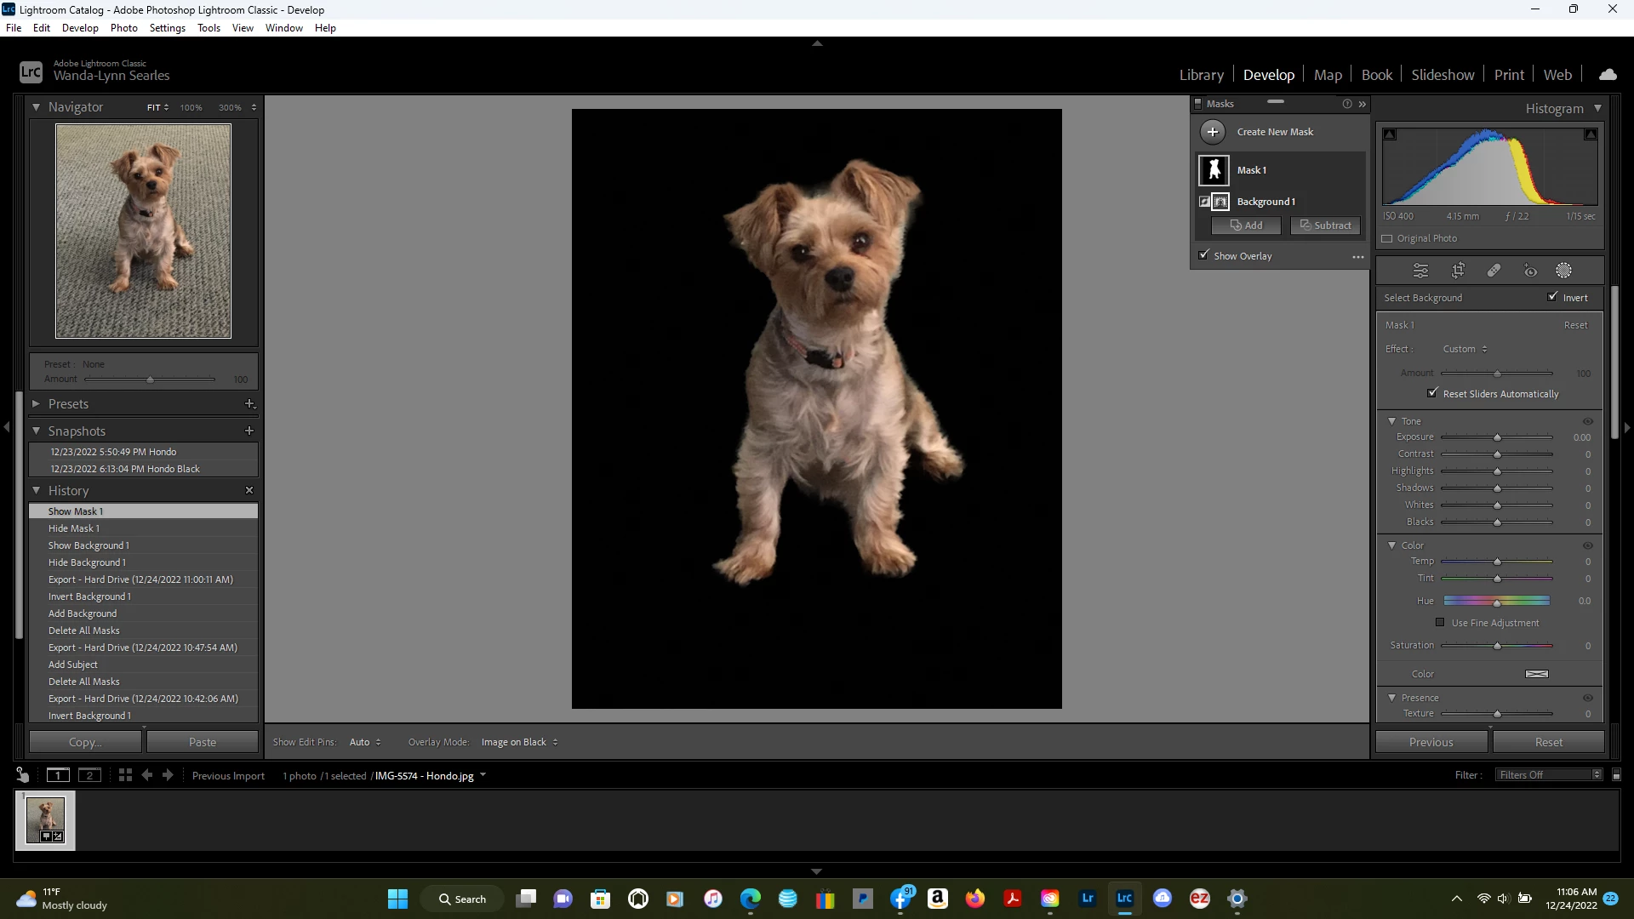
Task: Switch to the Edit sliders panel icon
Action: coord(1420,271)
